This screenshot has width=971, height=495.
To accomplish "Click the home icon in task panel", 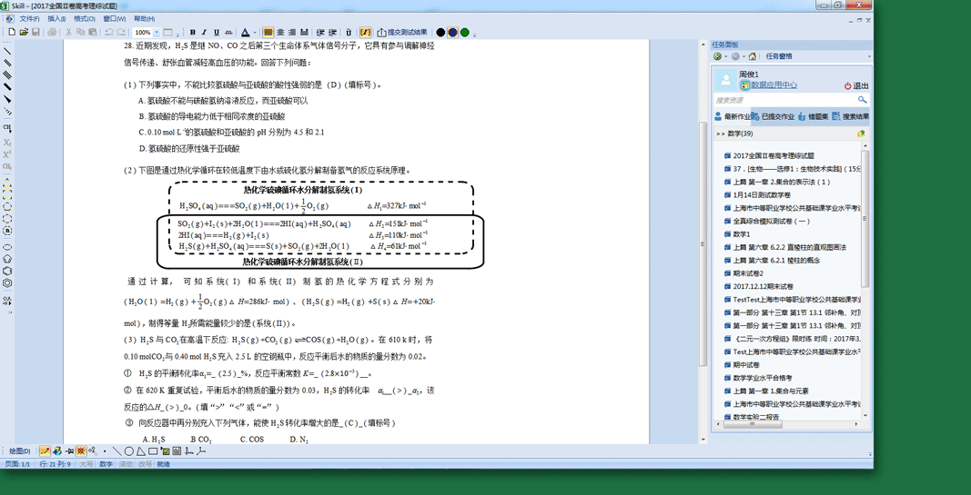I will [753, 55].
